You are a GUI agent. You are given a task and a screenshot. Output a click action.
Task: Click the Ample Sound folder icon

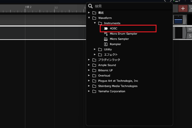tap(94, 65)
